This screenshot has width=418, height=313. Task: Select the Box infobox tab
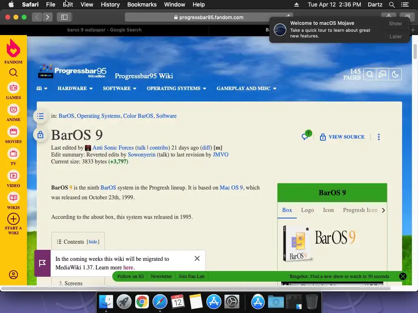[x=287, y=210]
